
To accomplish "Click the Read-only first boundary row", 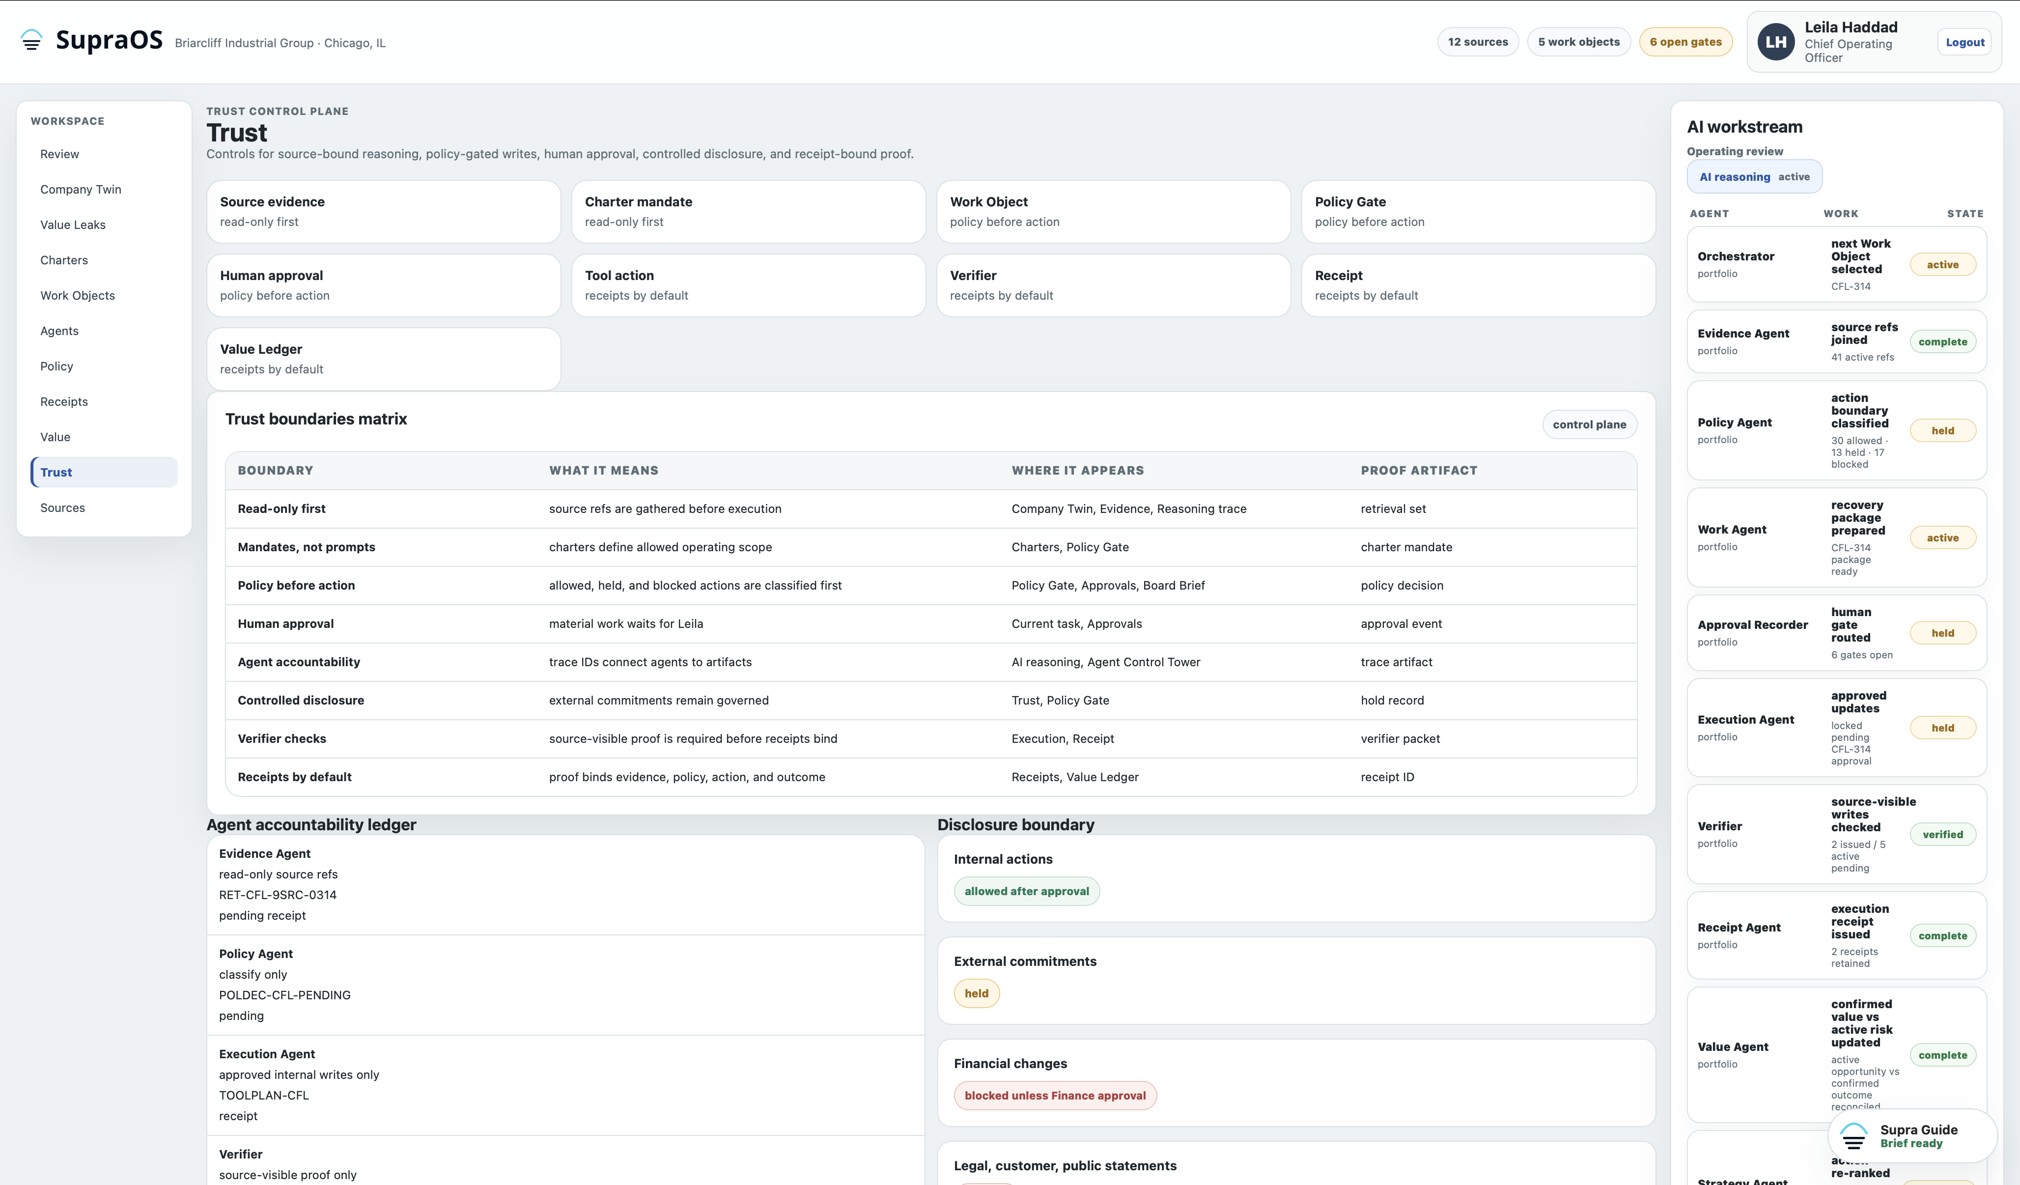I will [930, 508].
